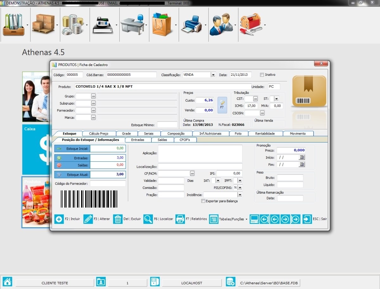Click the F2 Incluir plus icon
Viewport: 380px width, 289px height.
(x=59, y=219)
